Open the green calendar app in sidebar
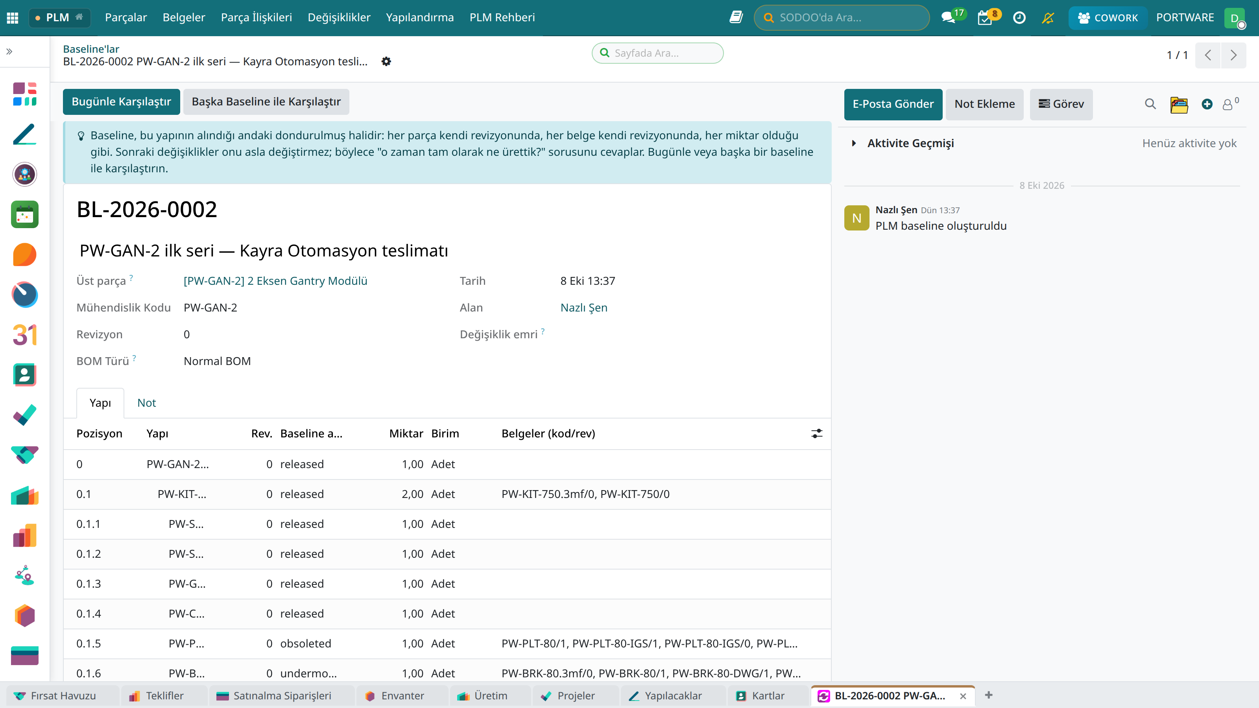1259x708 pixels. point(25,214)
